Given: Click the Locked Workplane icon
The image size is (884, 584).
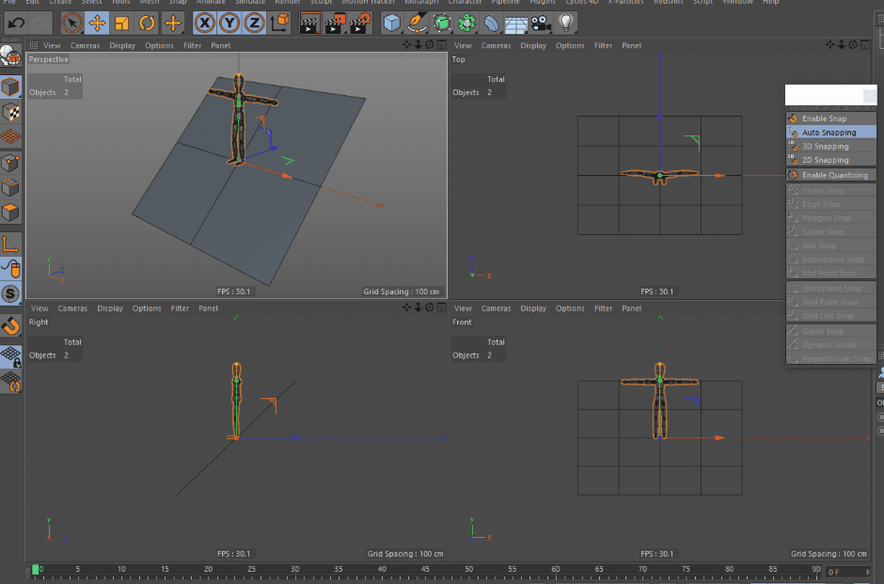Looking at the screenshot, I should 10,356.
